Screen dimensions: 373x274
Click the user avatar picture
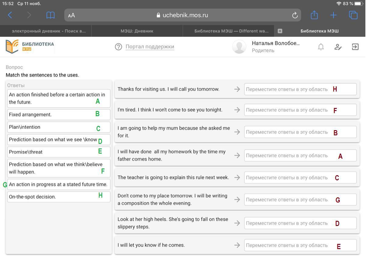tap(239, 47)
